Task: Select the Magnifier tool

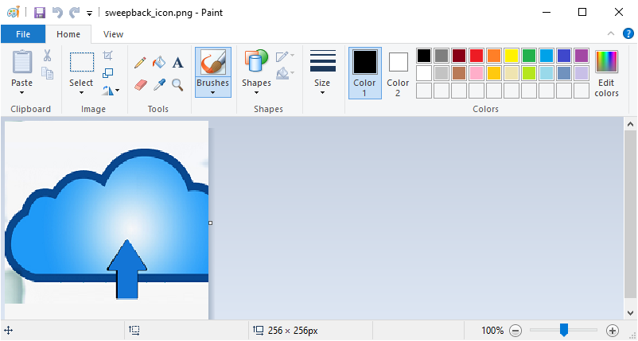Action: (177, 84)
